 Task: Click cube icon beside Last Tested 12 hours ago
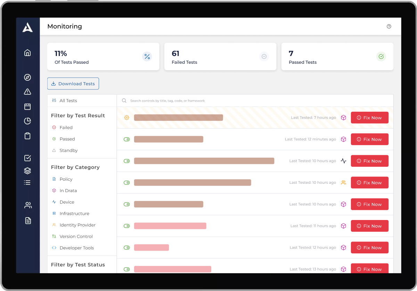coord(343,247)
